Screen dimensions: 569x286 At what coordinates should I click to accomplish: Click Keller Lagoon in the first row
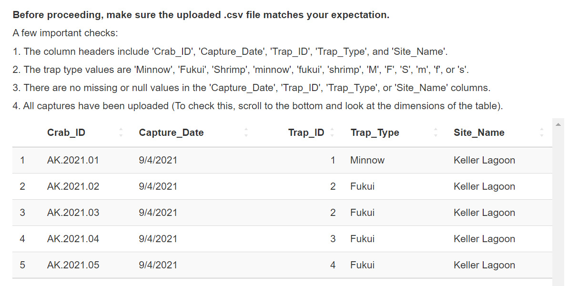pos(484,160)
